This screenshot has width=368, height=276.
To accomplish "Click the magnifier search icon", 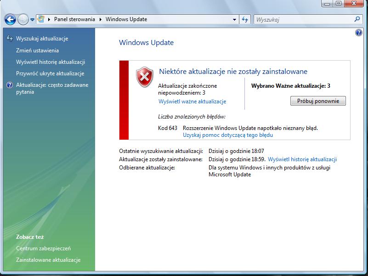I will coord(357,19).
